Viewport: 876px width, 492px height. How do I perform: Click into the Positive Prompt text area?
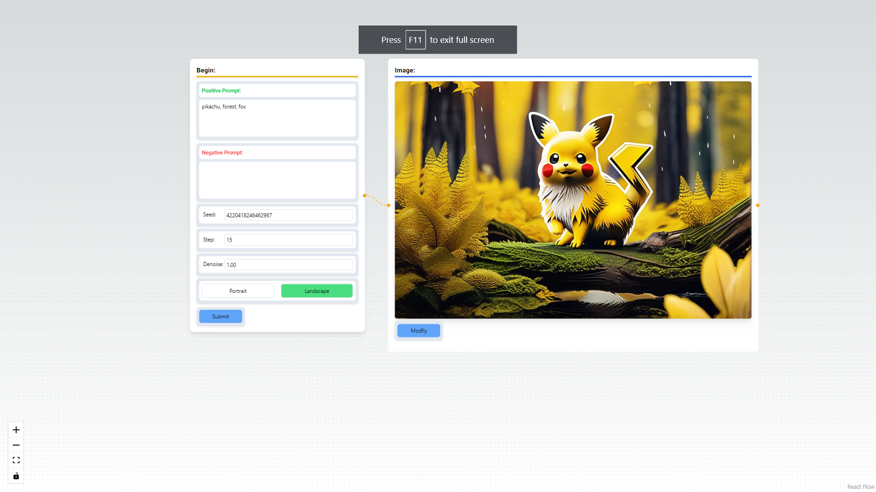[277, 118]
